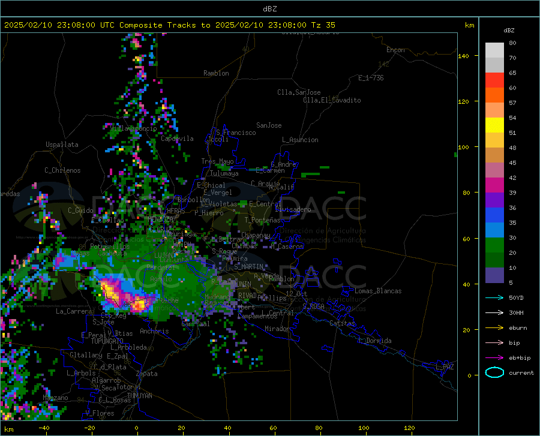Click the 'Divisadero' map label
This screenshot has width=540, height=436.
[293, 209]
